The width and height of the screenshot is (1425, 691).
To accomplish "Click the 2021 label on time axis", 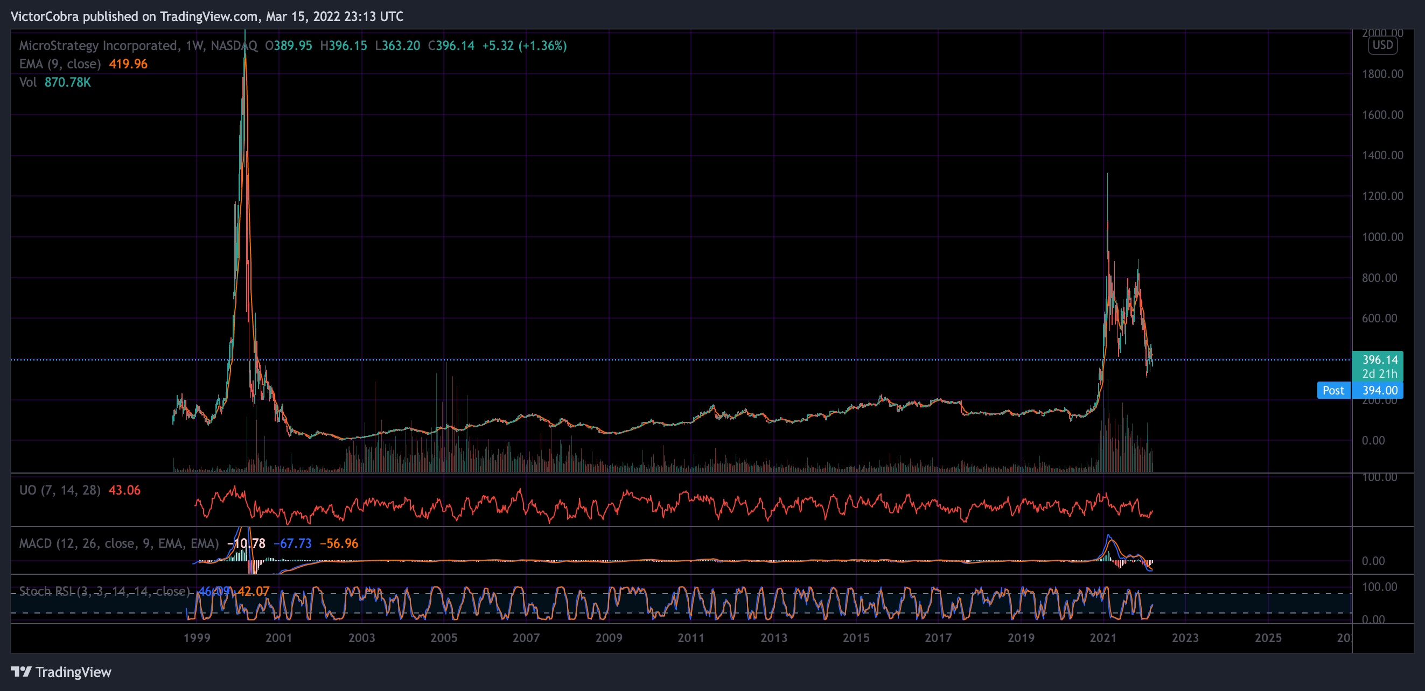I will 1103,638.
